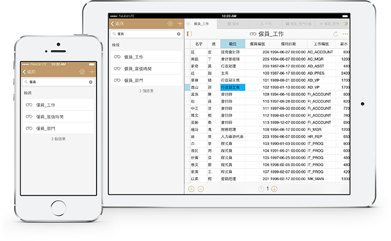The width and height of the screenshot is (391, 241).
Task: Add a new record with the plus circle
Action: tap(191, 189)
